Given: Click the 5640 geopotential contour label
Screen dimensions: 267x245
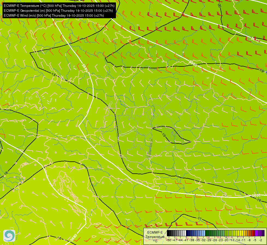Looking at the screenshot, I should (255, 39).
